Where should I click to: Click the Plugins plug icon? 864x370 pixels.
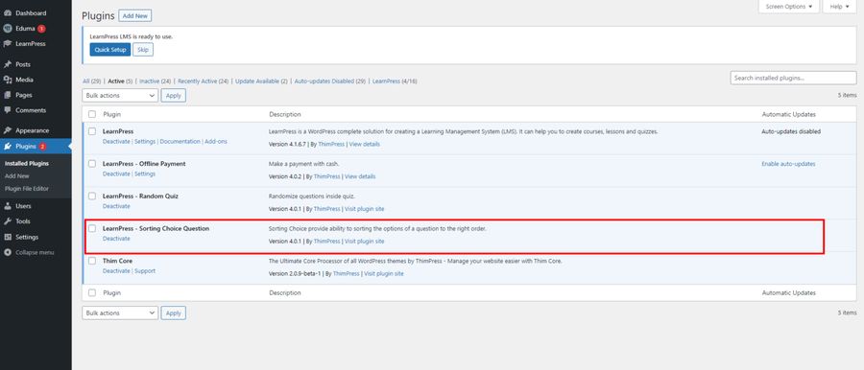[8, 147]
